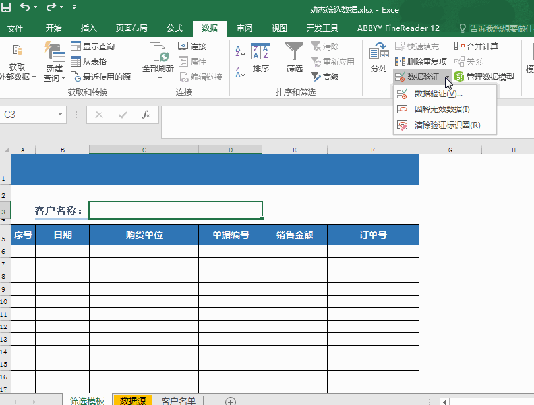
Task: Open 获取外部数据 menu
Action: tap(16, 61)
